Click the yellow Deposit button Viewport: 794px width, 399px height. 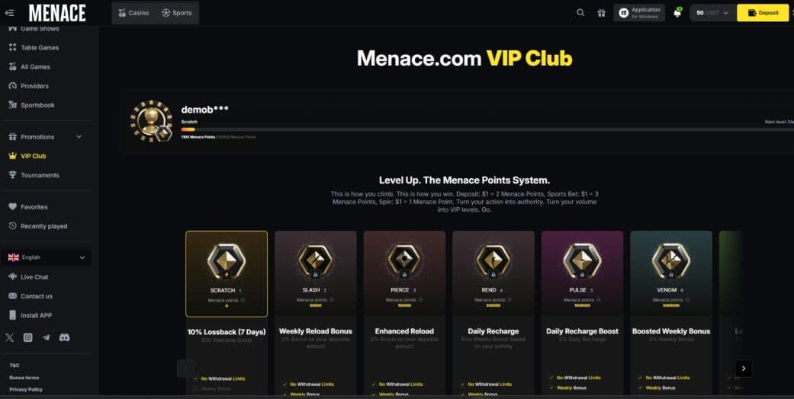(x=763, y=13)
